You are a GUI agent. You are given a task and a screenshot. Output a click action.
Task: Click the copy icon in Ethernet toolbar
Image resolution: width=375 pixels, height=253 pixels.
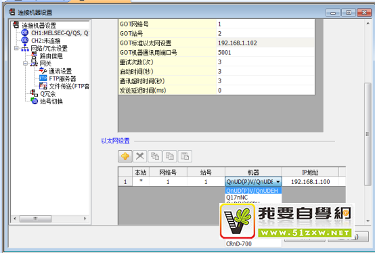click(x=155, y=156)
